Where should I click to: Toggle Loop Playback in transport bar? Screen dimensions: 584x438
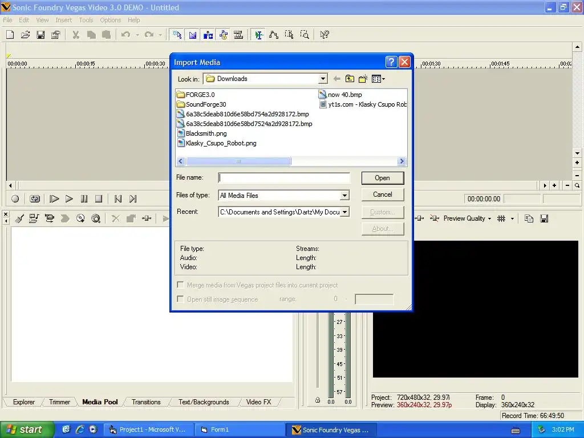(x=35, y=199)
